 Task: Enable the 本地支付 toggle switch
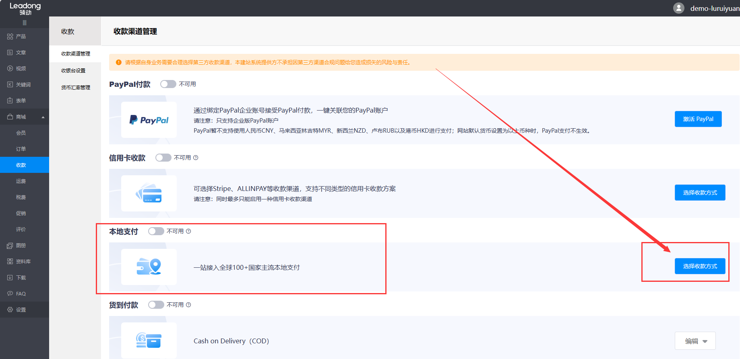coord(156,231)
